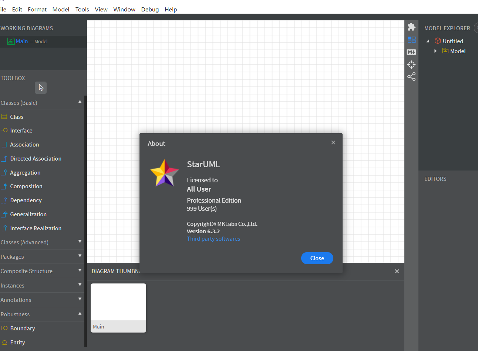Select Main in Working Diagrams
The image size is (478, 351).
coord(43,41)
